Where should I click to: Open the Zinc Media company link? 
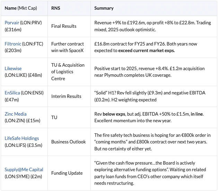16,114
